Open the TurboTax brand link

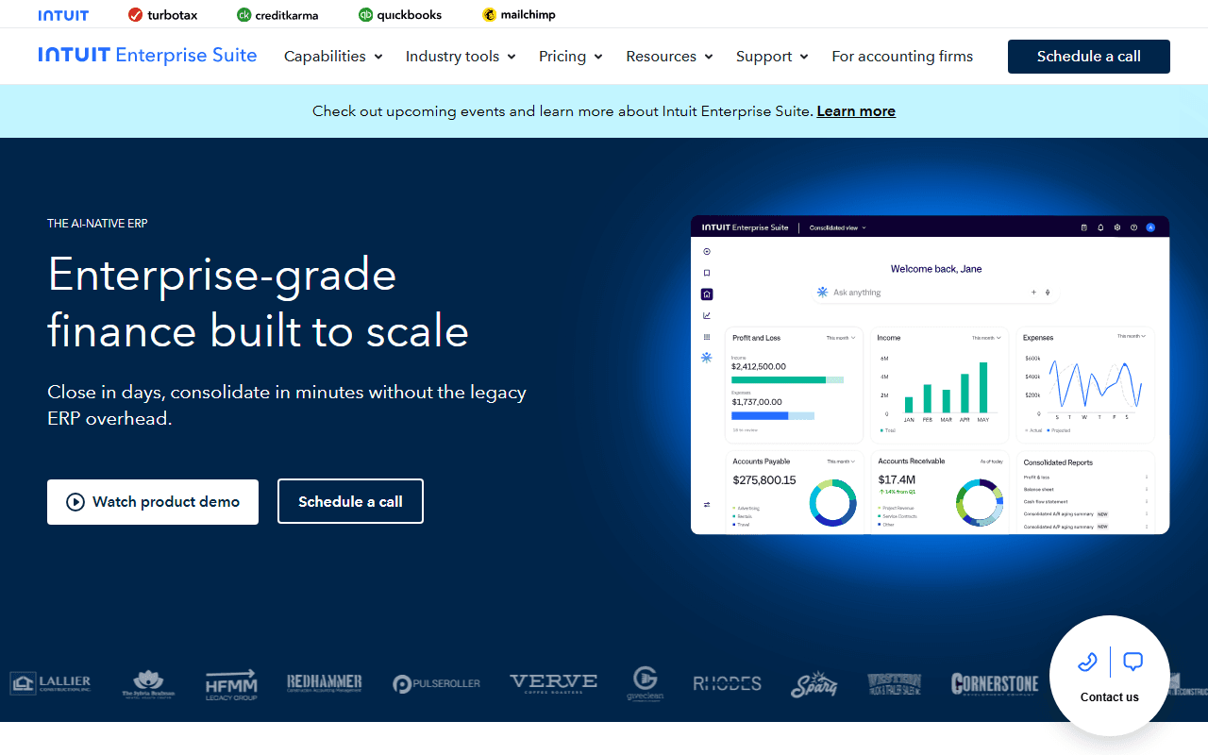pyautogui.click(x=162, y=15)
